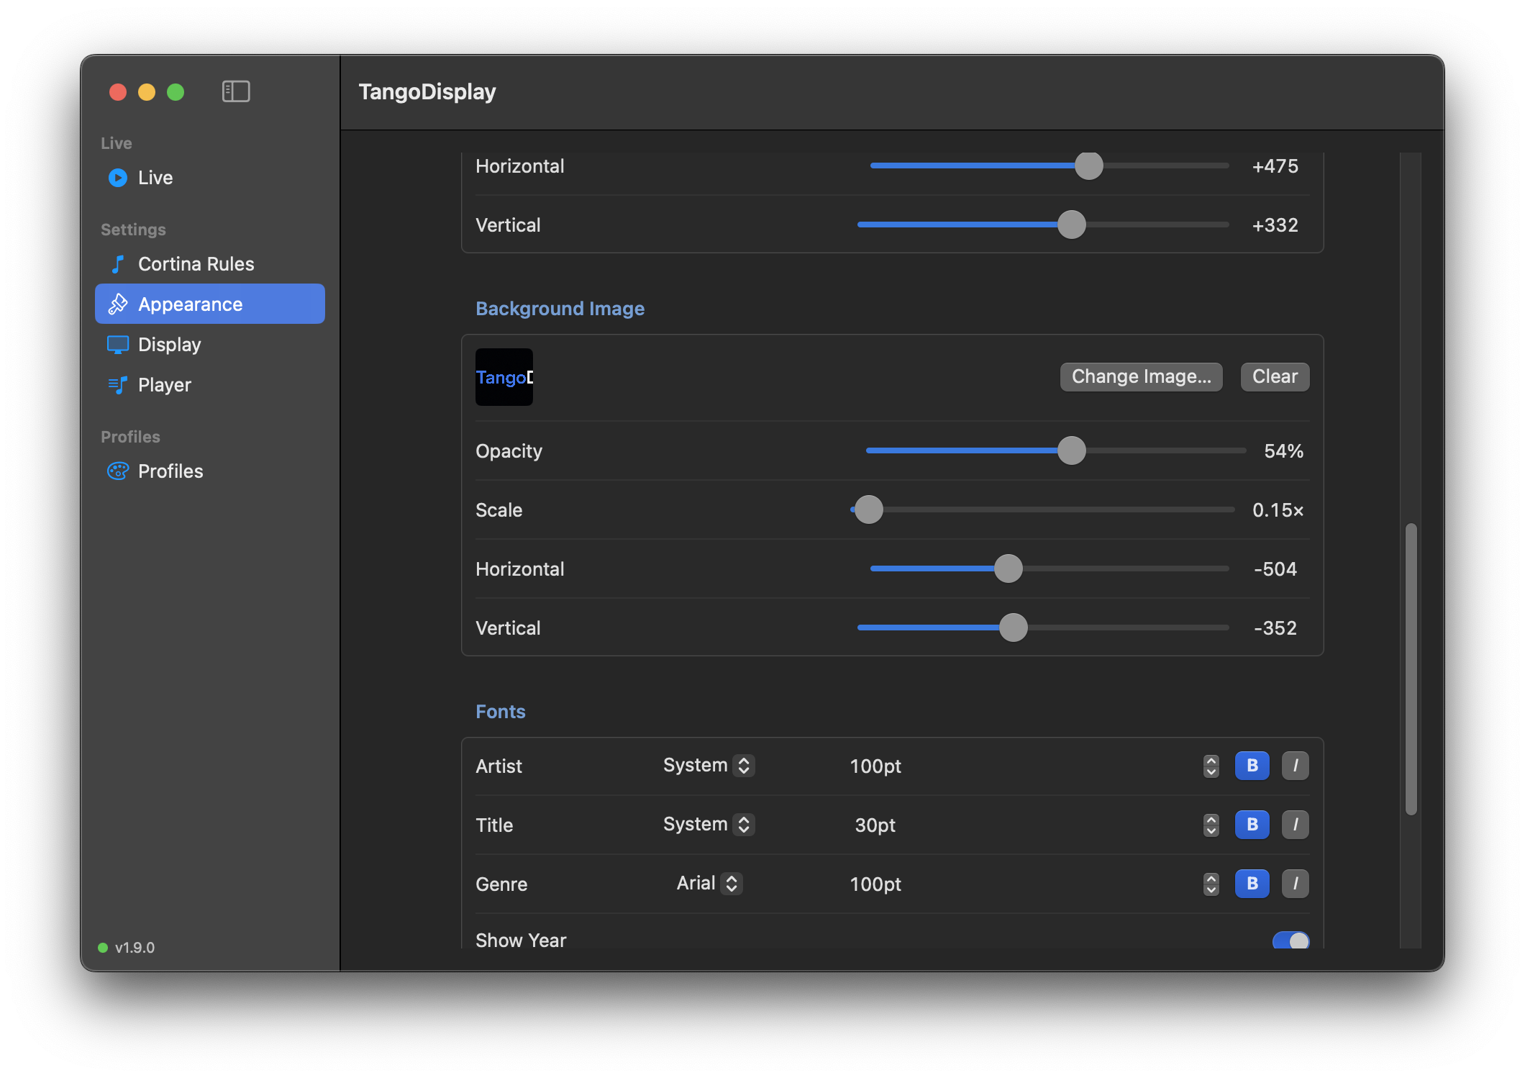1525x1078 pixels.
Task: Toggle italic for Artist font
Action: [x=1296, y=766]
